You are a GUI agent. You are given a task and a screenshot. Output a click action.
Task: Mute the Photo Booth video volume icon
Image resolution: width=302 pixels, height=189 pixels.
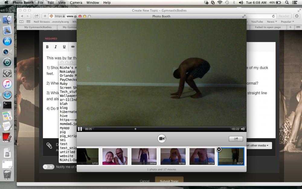point(243,129)
